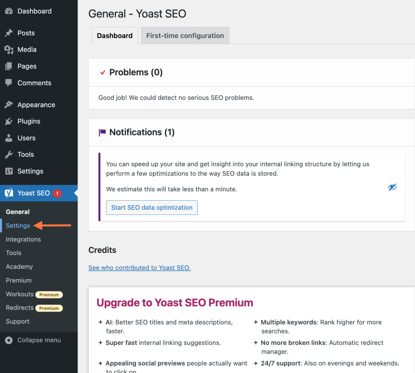Click the Posts pushpin icon
This screenshot has height=373, width=415.
9,33
